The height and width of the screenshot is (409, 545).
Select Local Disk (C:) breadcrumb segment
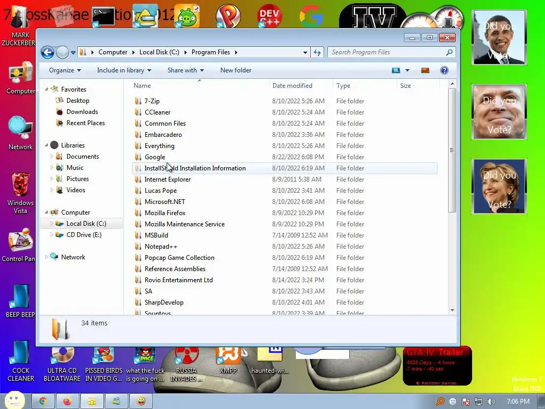pyautogui.click(x=159, y=52)
